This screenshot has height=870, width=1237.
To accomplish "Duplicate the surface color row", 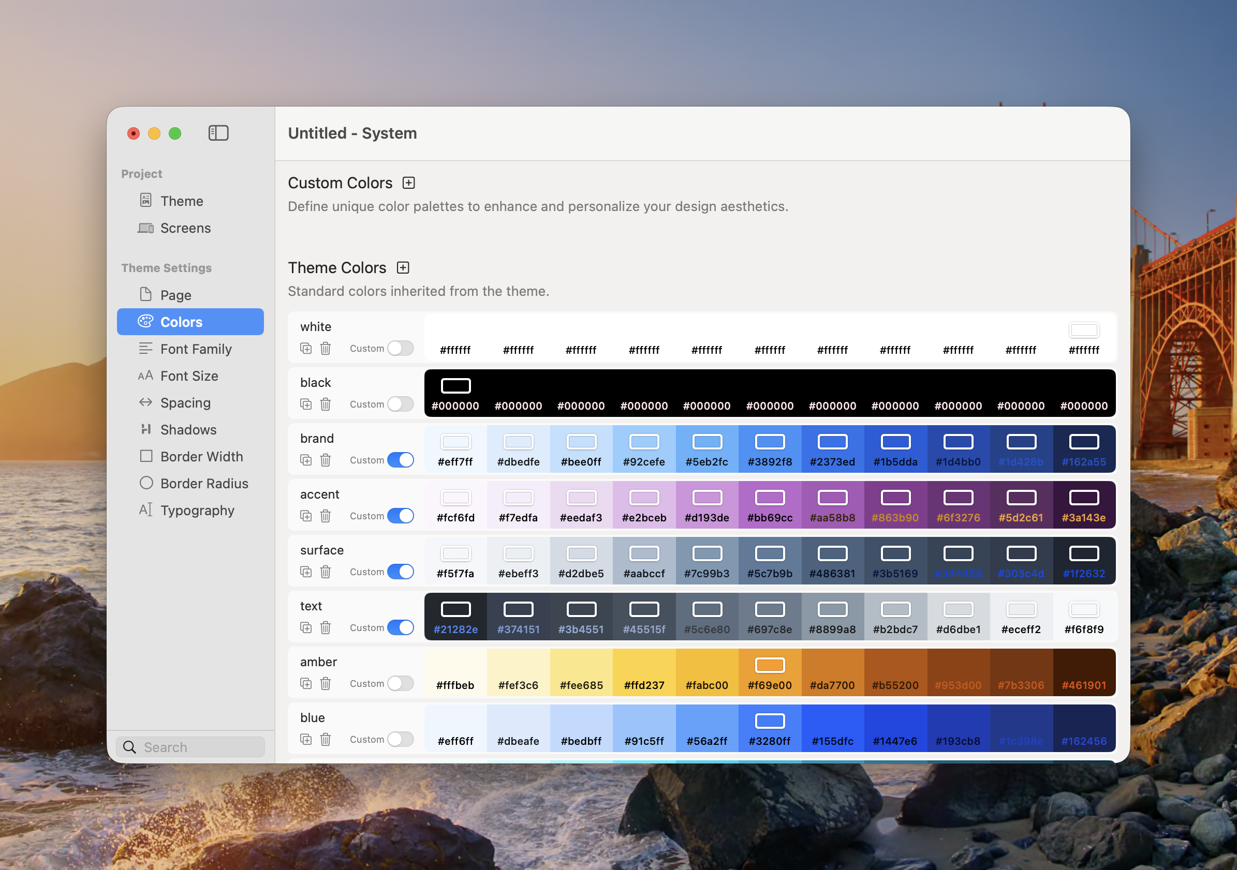I will pos(306,572).
